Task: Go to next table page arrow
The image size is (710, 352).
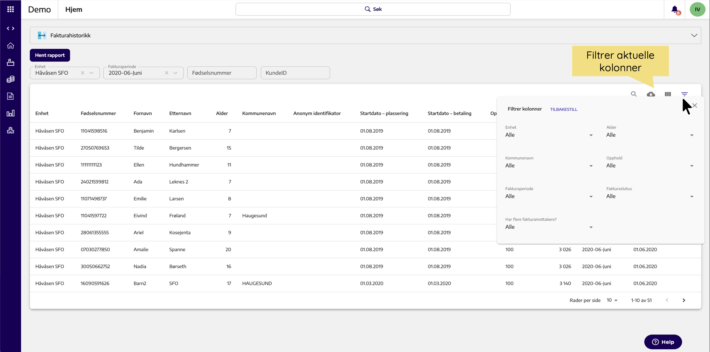Action: [x=684, y=300]
